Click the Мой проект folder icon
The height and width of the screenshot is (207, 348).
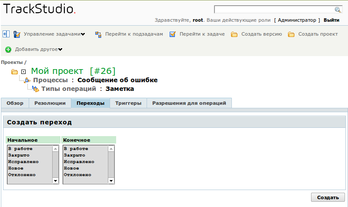pos(14,71)
